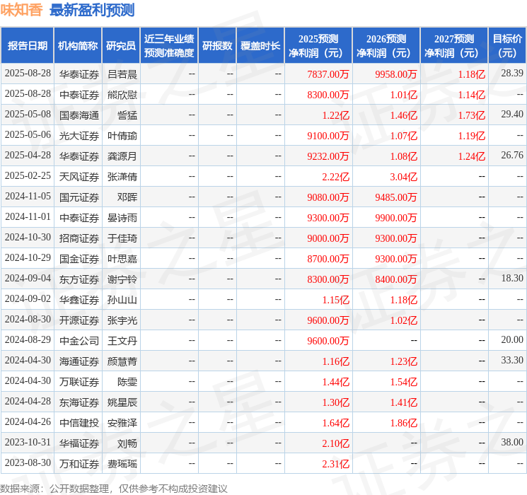This screenshot has height=495, width=527.
Task: Click the 2025预测净利润 column header
Action: (x=318, y=46)
